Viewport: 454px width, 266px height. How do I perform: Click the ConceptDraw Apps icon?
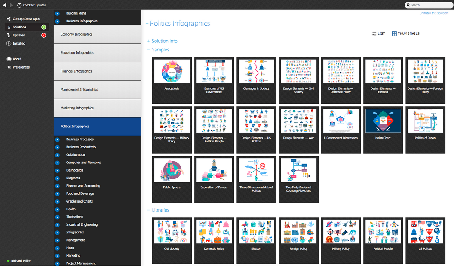9,19
